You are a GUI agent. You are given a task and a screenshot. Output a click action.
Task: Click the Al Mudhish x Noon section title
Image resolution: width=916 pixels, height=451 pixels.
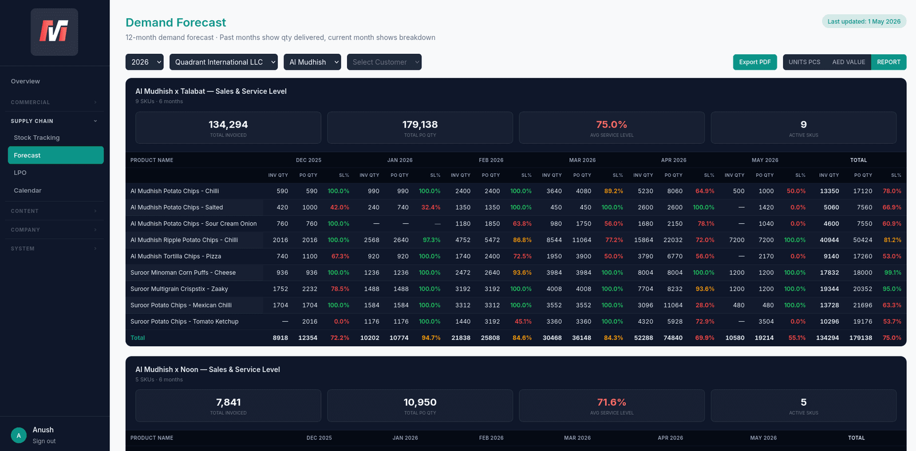coord(207,370)
